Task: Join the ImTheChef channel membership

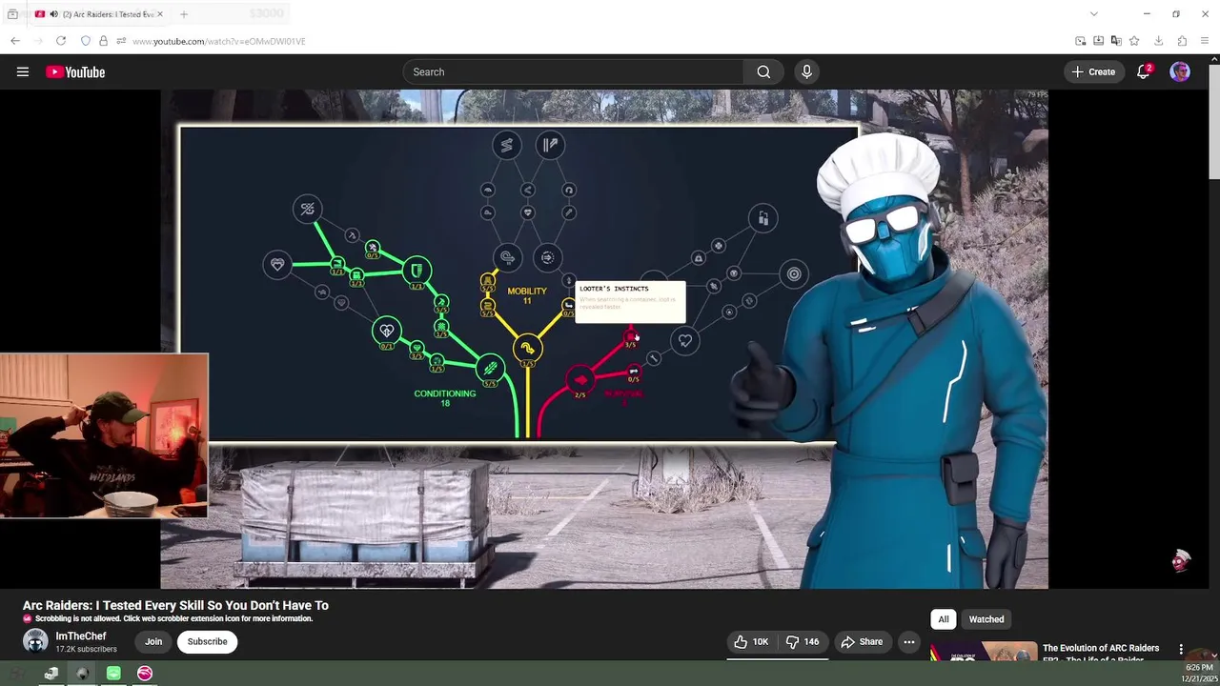Action: [x=153, y=641]
